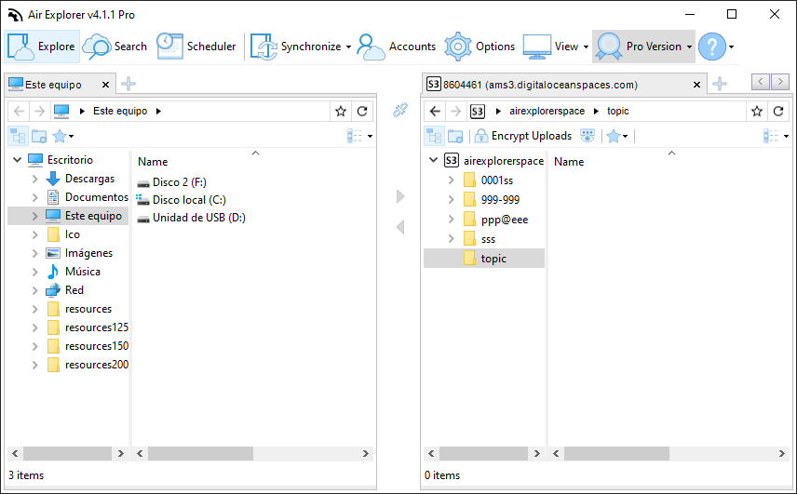Open left pane favorites dropdown
The width and height of the screenshot is (797, 494).
[63, 136]
